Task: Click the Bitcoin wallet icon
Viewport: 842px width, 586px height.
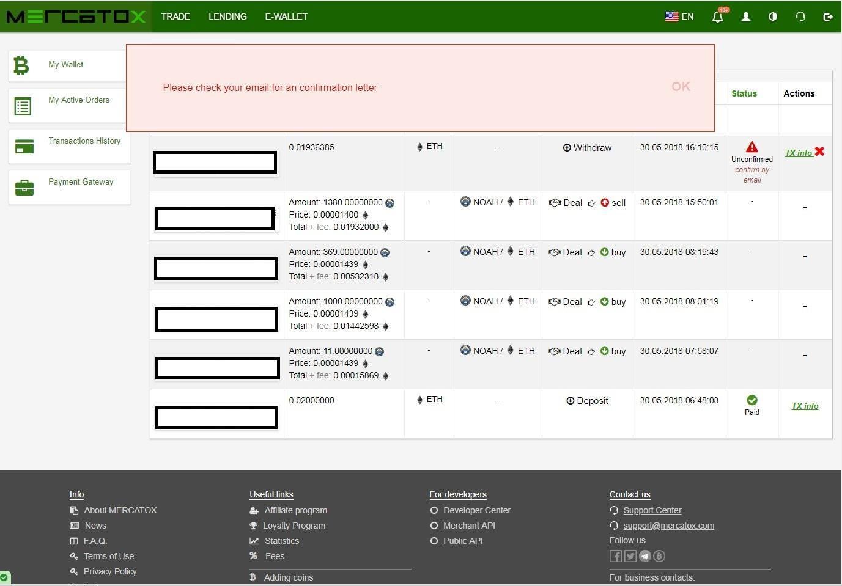Action: [x=21, y=65]
